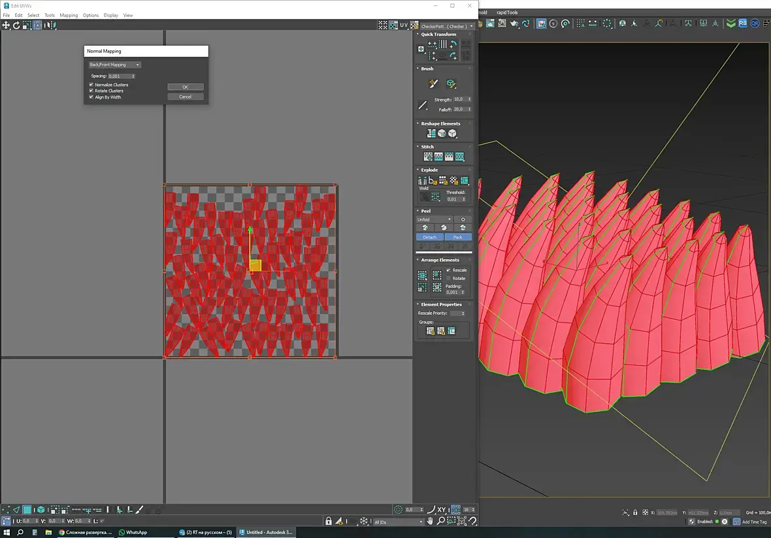The height and width of the screenshot is (538, 771).
Task: Click the green layers icon in 3ds Max toolbar
Action: (731, 23)
